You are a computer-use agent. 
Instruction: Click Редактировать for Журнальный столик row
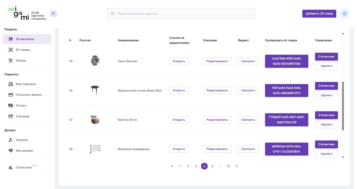(x=217, y=90)
